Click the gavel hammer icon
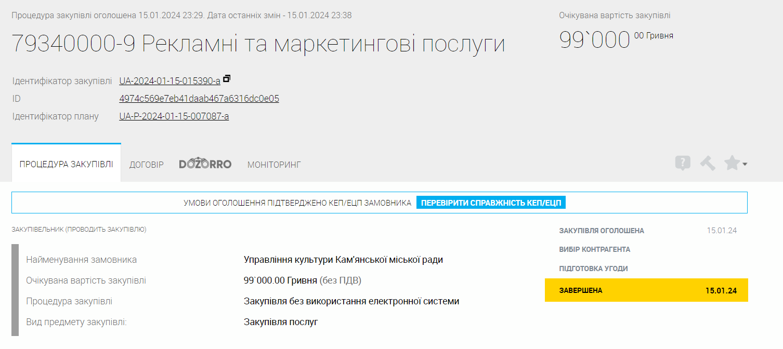 (707, 164)
